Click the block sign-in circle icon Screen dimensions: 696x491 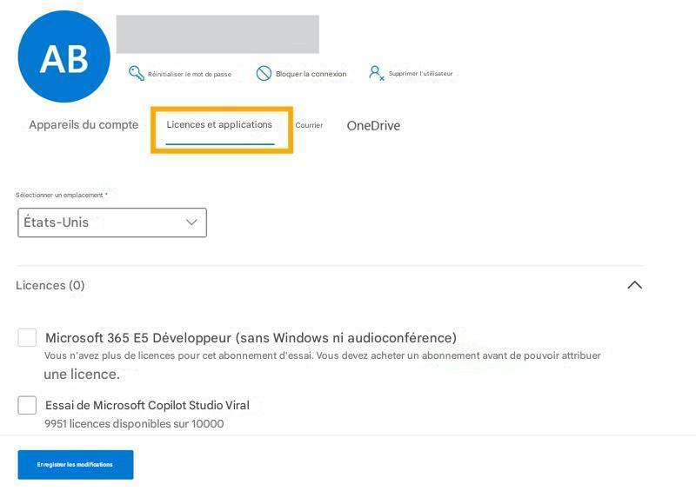pos(264,73)
